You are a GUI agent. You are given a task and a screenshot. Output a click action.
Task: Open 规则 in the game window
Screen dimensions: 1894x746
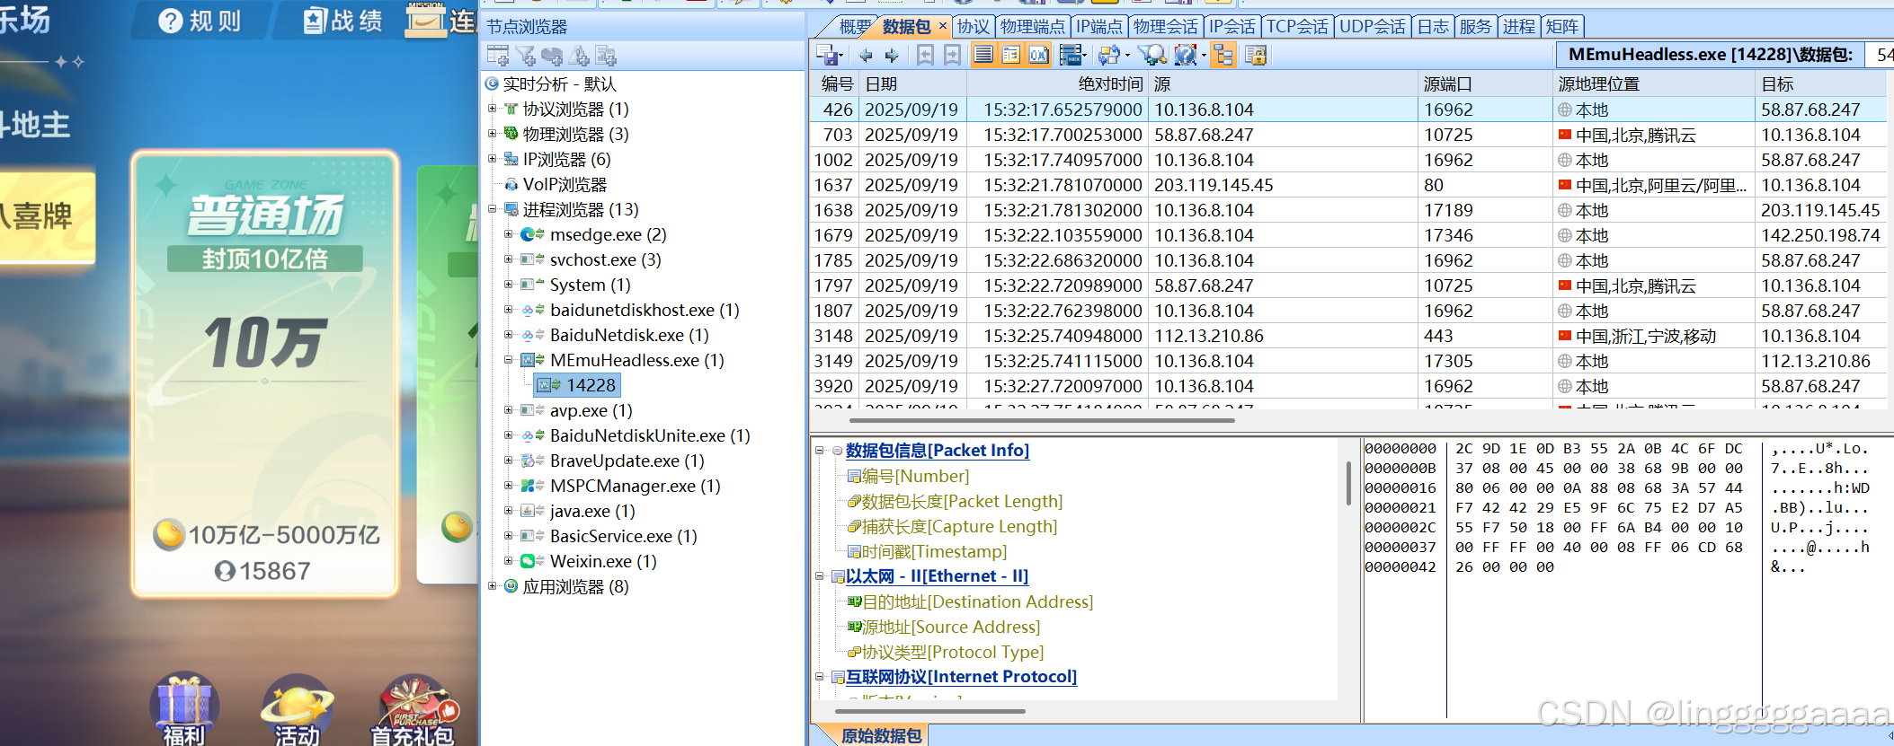tap(201, 21)
